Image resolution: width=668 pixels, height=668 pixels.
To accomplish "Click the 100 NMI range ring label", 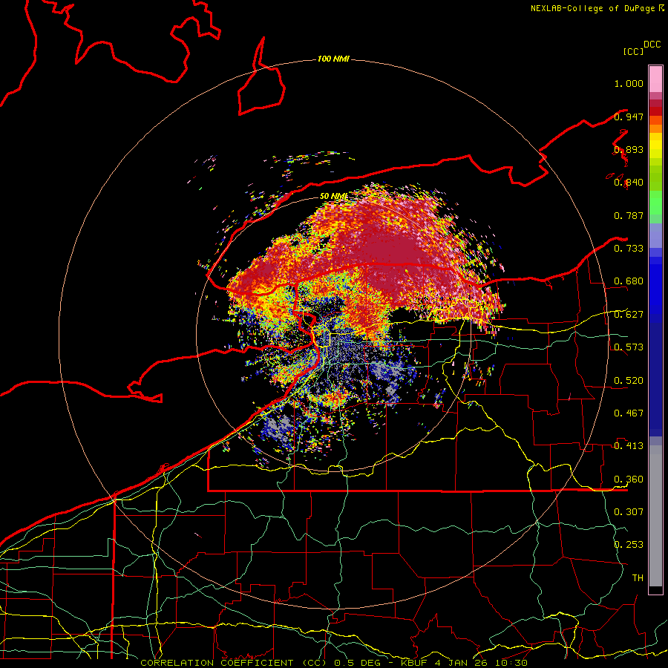I will coord(333,59).
